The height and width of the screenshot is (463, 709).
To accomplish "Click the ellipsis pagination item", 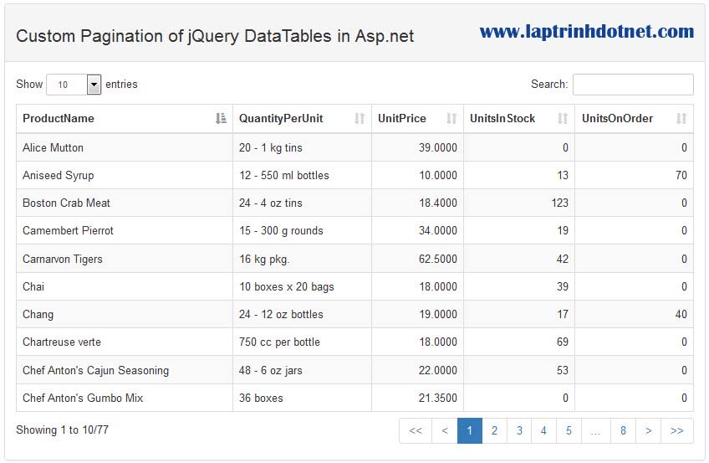I will pyautogui.click(x=596, y=430).
